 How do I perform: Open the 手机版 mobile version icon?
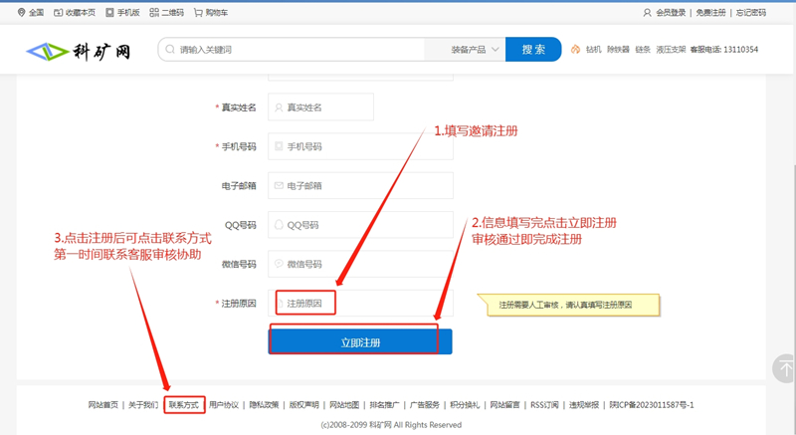tap(108, 13)
